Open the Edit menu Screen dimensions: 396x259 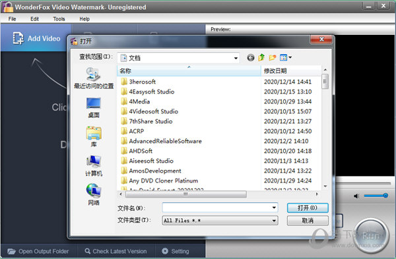click(34, 19)
